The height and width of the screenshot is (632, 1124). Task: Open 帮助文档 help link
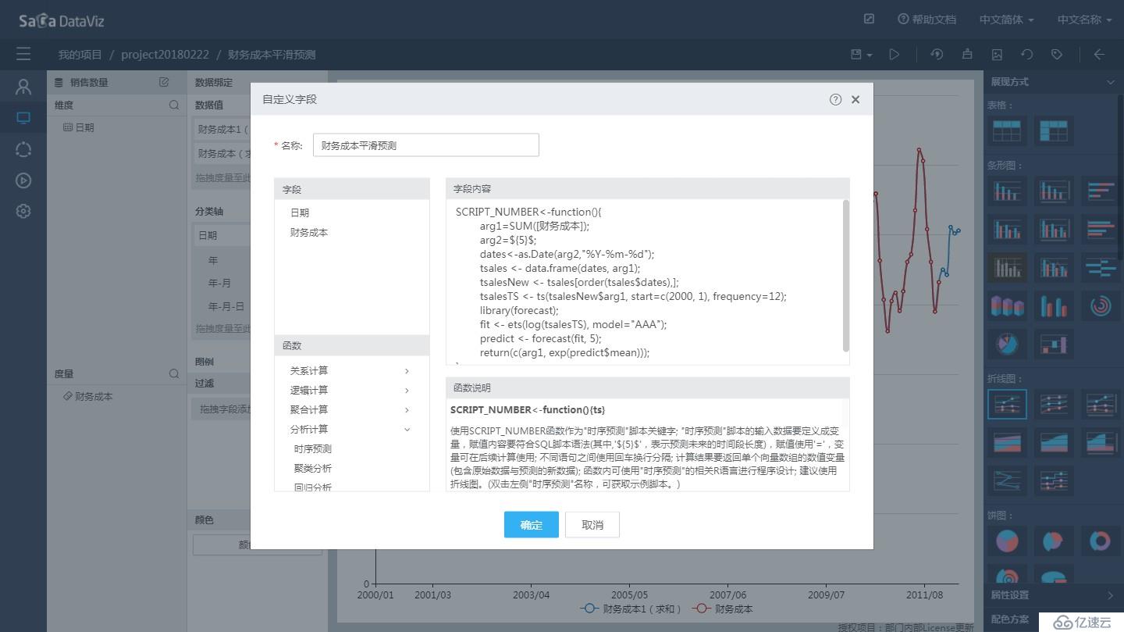tap(927, 19)
